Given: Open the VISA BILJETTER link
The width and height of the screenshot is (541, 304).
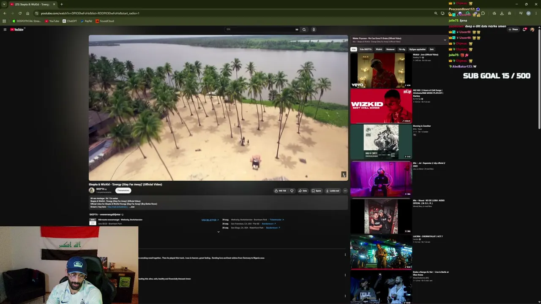Looking at the screenshot, I should 210,220.
